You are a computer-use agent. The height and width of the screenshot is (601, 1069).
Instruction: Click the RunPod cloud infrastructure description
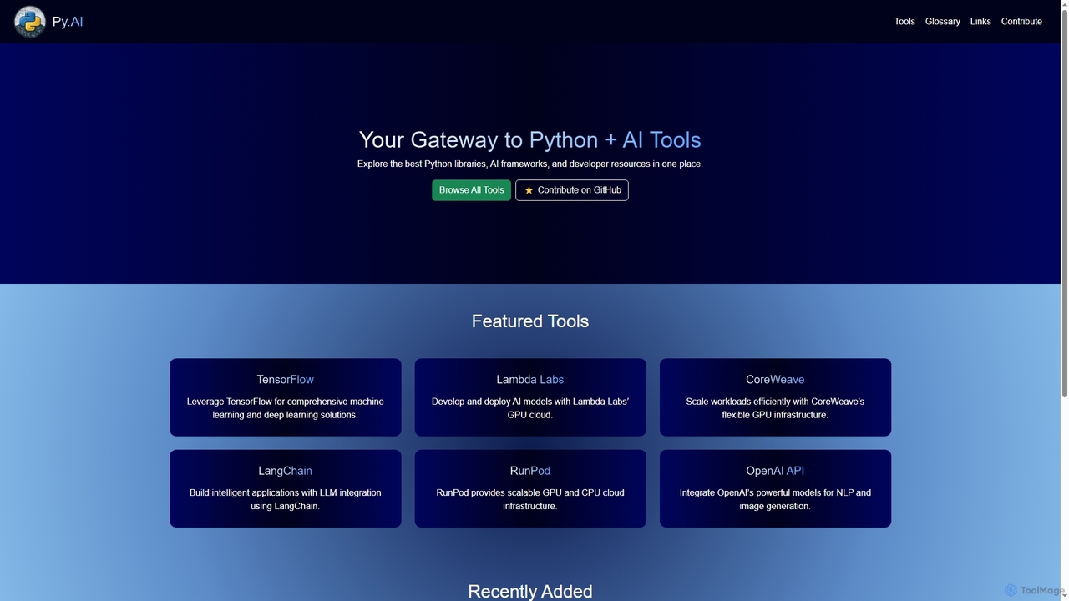click(x=530, y=499)
